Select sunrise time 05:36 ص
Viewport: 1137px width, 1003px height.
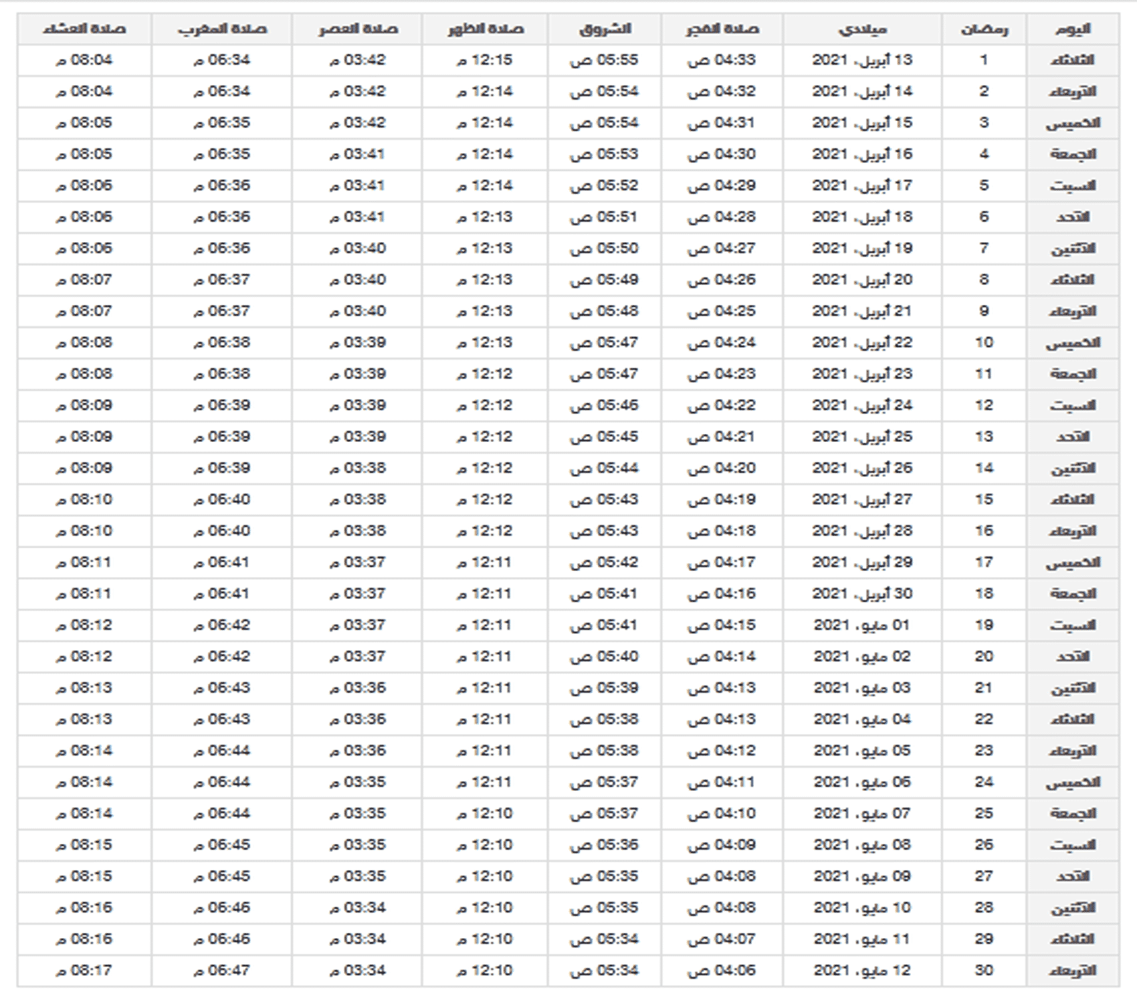point(605,845)
